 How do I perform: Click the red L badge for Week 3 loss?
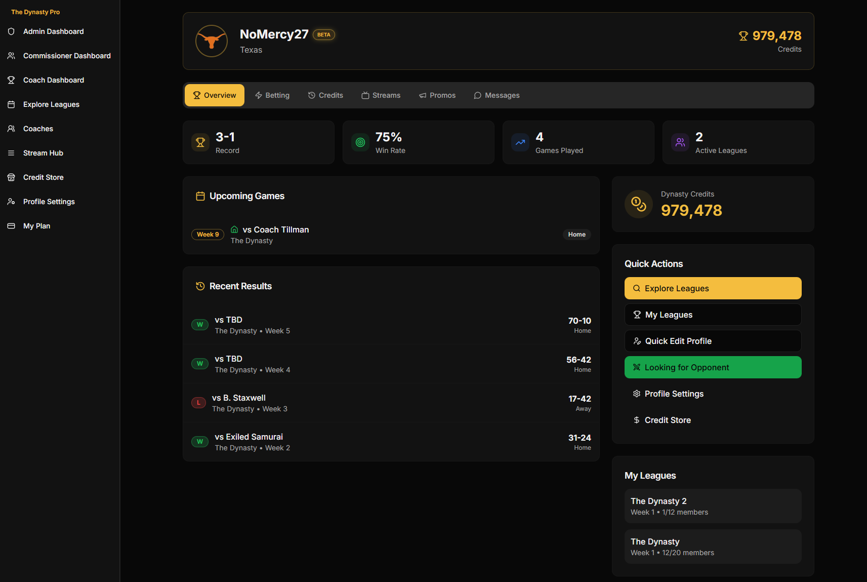198,402
